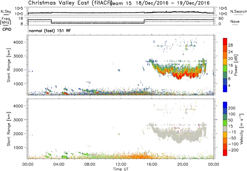
Task: Click the "Time UT" axis label
Action: pyautogui.click(x=121, y=169)
